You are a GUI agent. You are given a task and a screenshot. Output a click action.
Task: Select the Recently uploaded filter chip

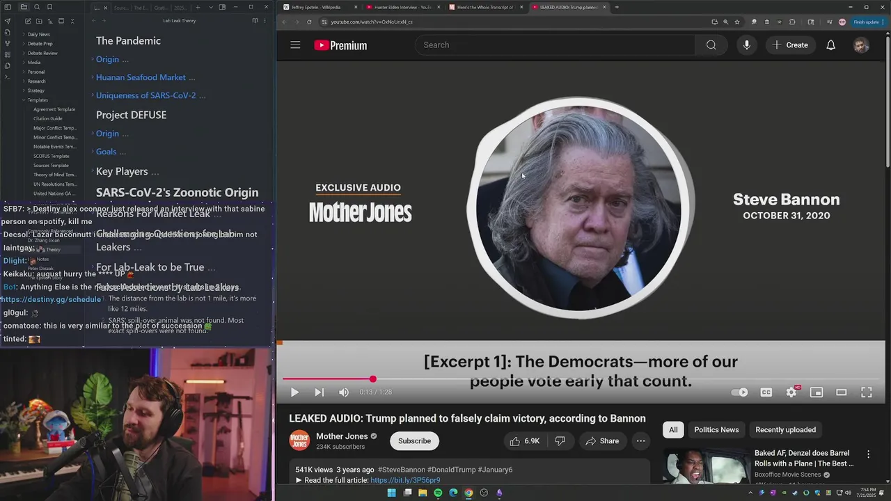785,430
